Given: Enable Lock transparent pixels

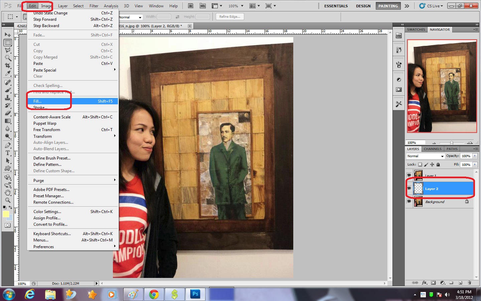Looking at the screenshot, I should point(420,165).
